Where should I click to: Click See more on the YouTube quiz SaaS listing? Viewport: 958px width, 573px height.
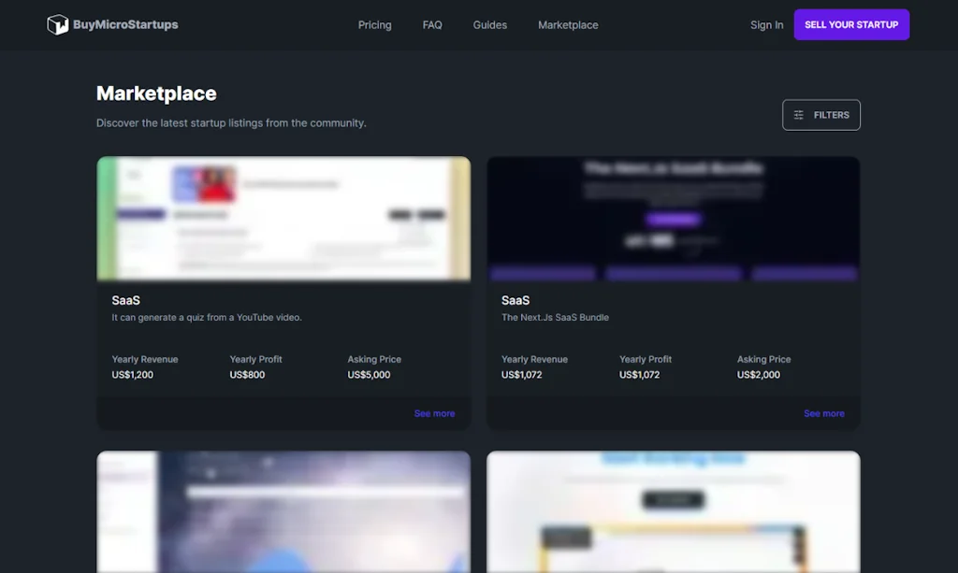click(x=434, y=413)
